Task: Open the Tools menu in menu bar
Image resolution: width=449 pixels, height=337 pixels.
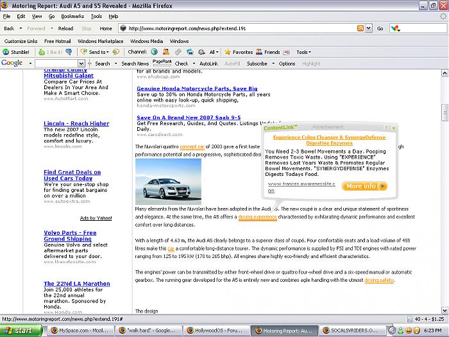Action: (96, 16)
